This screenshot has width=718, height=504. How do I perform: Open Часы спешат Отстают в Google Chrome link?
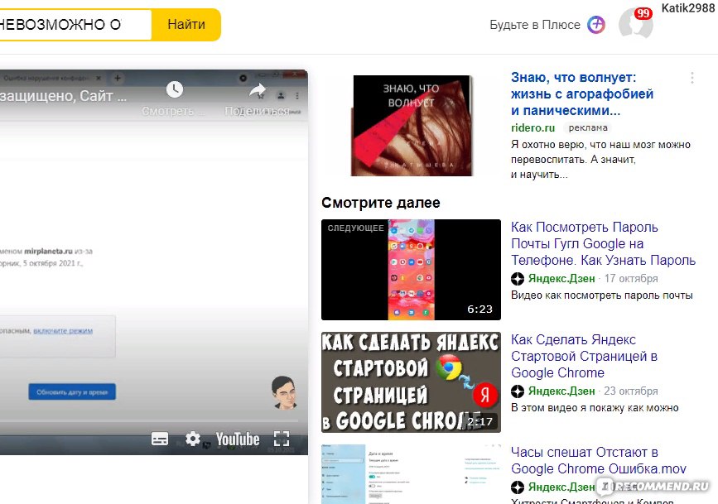pos(599,460)
